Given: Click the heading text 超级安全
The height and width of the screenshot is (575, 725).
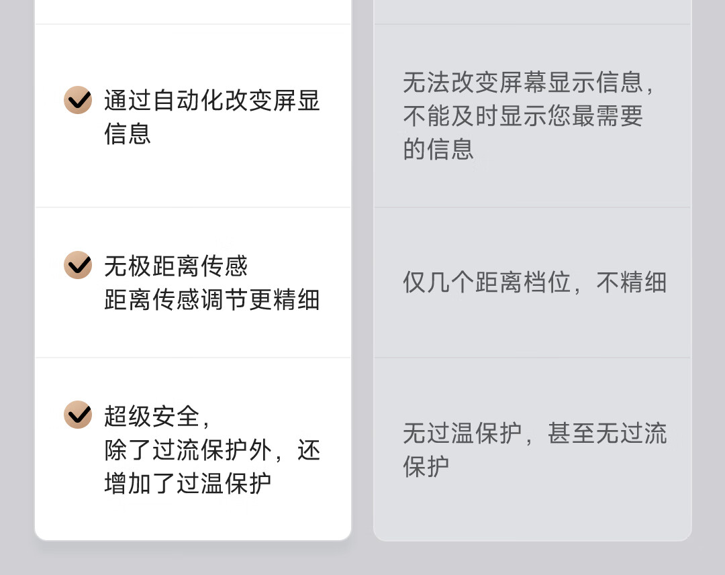Looking at the screenshot, I should [x=152, y=416].
